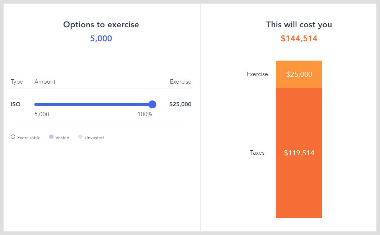Click the blue slider handle on the ISO row

click(x=152, y=104)
